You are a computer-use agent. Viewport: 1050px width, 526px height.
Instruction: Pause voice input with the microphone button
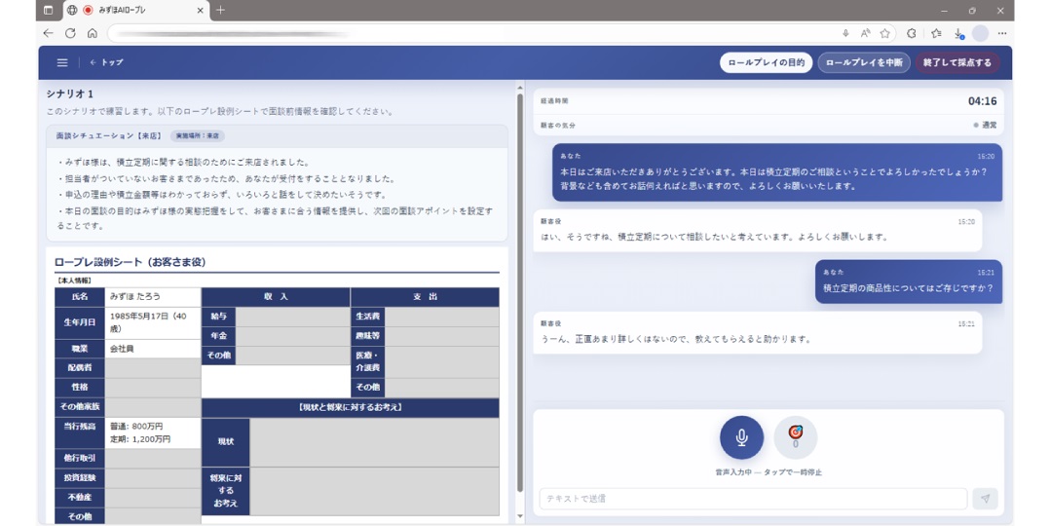point(741,437)
